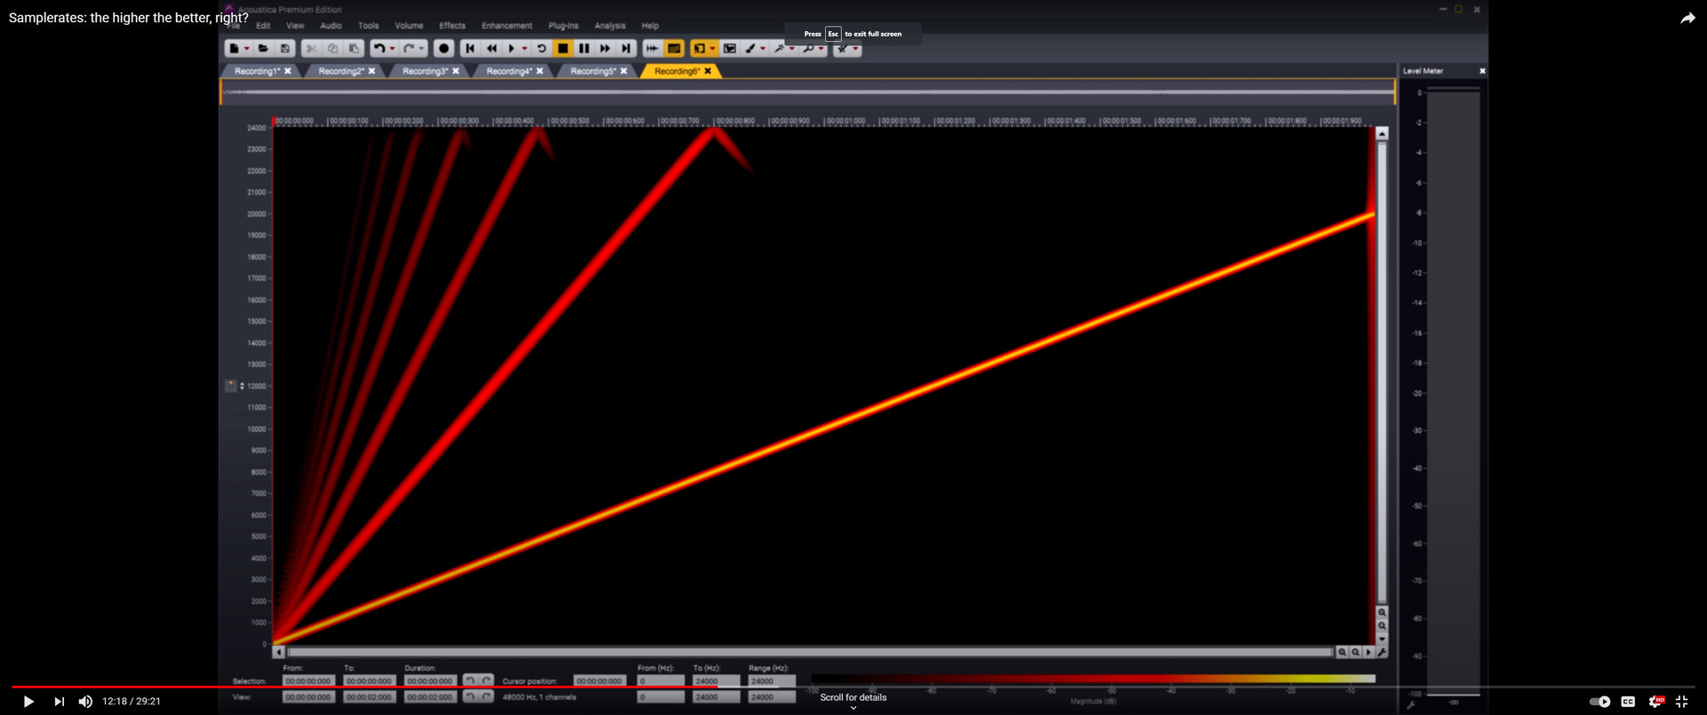The width and height of the screenshot is (1707, 715).
Task: Open the Analysis menu
Action: pos(610,26)
